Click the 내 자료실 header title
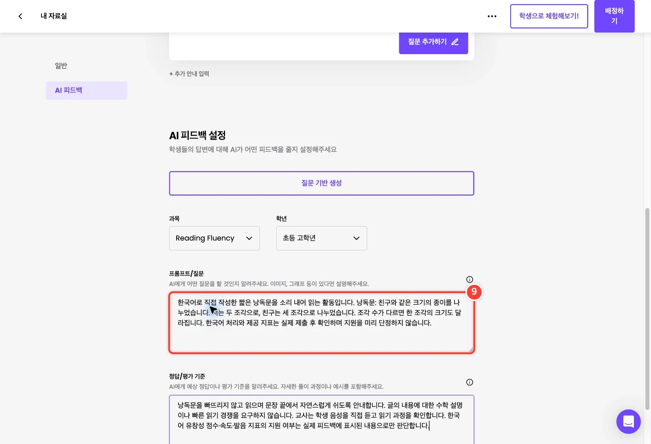This screenshot has height=444, width=651. point(54,16)
